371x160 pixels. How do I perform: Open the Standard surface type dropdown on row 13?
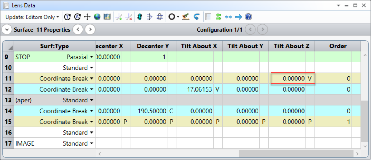point(91,100)
